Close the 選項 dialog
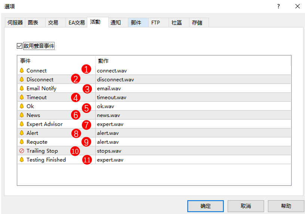The image size is (305, 214). click(x=298, y=6)
